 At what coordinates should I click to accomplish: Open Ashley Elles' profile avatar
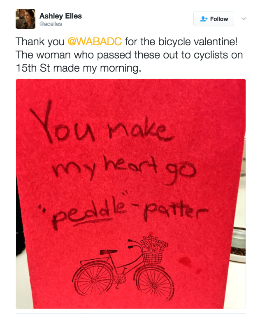(26, 19)
